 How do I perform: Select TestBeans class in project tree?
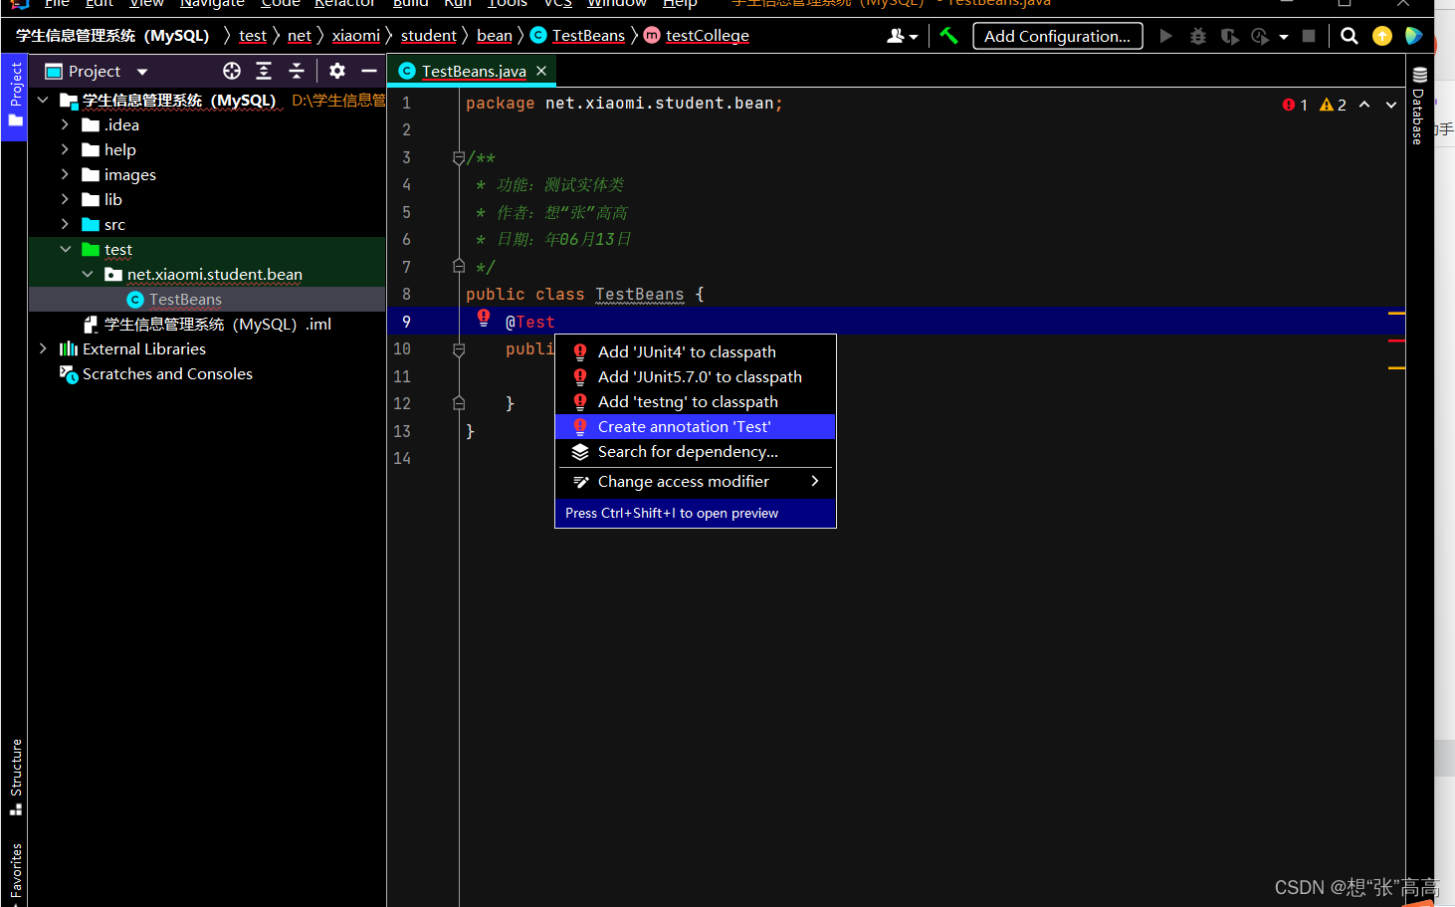click(x=185, y=299)
